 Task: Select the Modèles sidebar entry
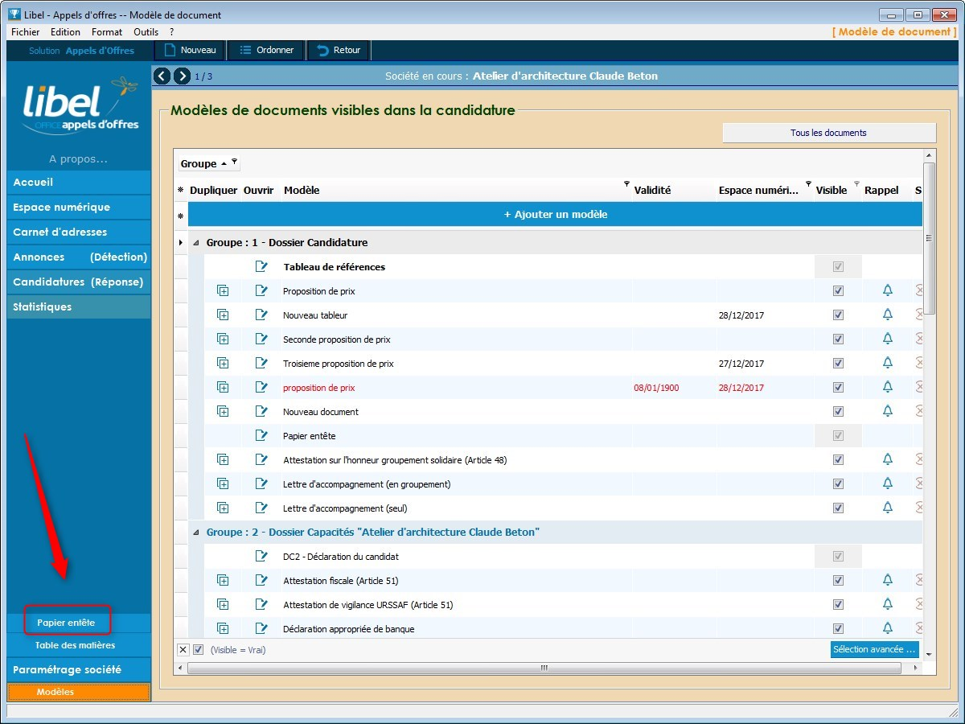coord(79,692)
